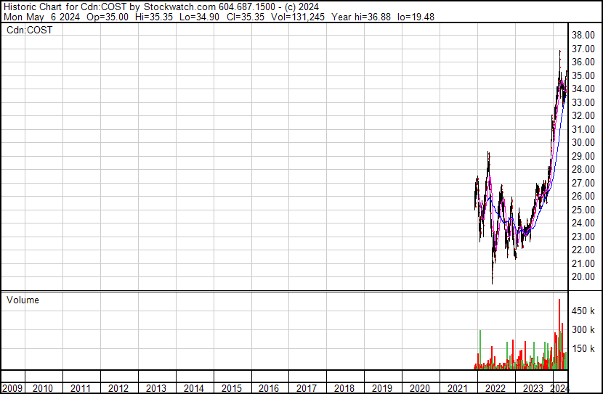Click the Year hi=36.88 value
This screenshot has width=603, height=394.
(x=361, y=17)
